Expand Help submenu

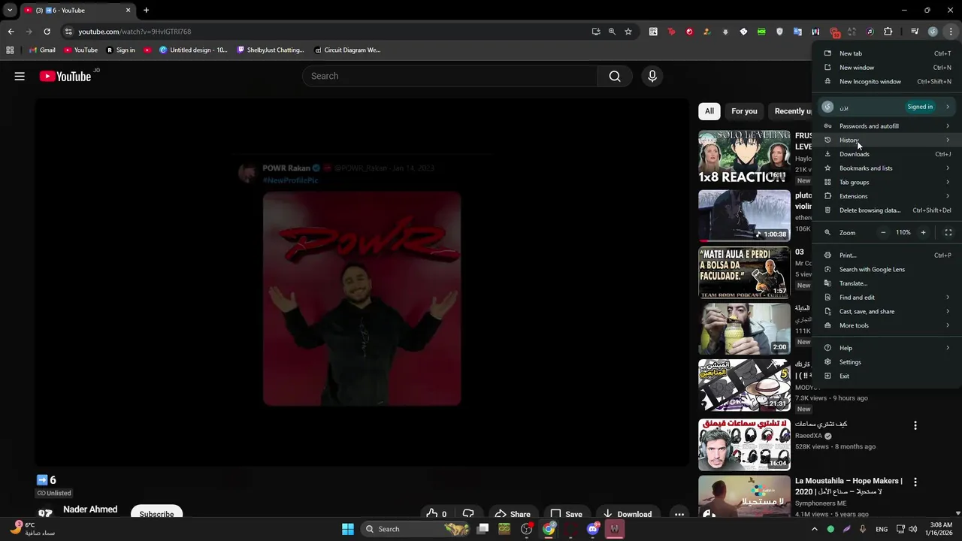(887, 348)
